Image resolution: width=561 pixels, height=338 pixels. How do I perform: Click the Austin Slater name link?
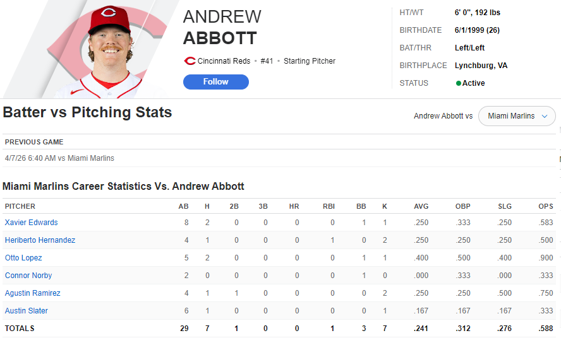click(27, 311)
